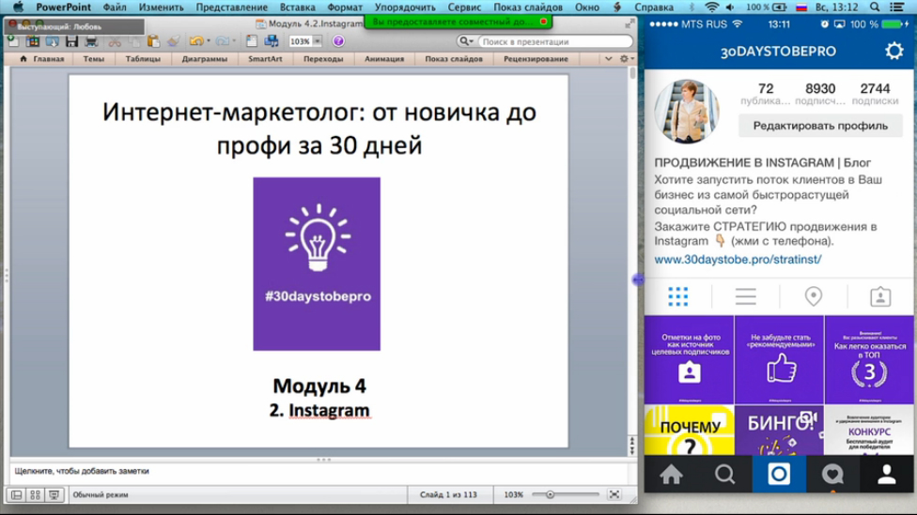
Task: Open Instagram tagged photos icon
Action: (880, 296)
